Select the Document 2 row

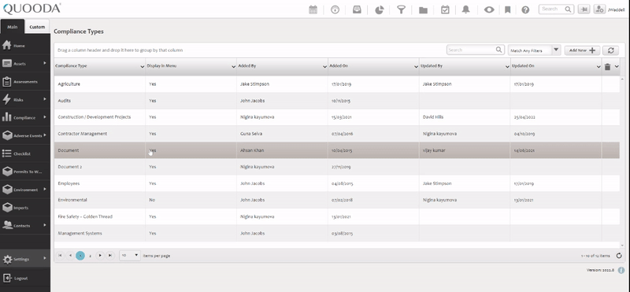[337, 167]
